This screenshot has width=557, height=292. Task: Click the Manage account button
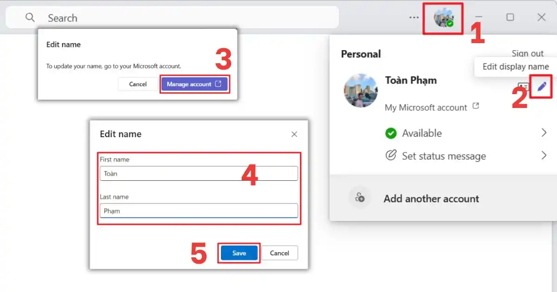click(x=194, y=84)
